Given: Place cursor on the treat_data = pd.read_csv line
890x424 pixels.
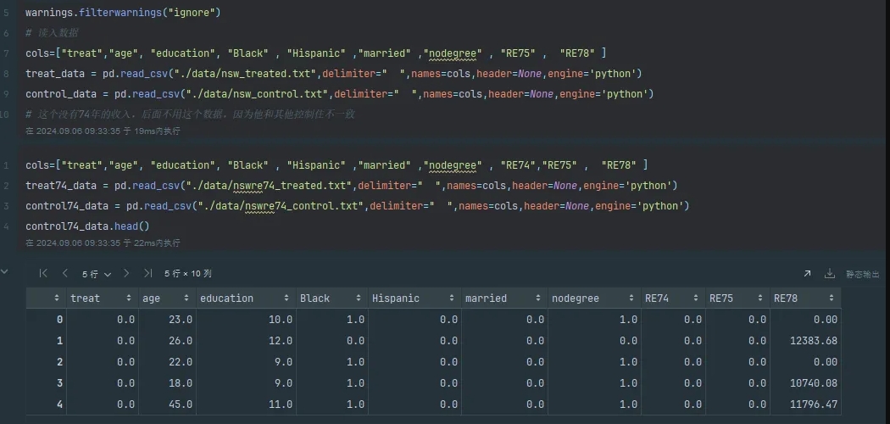Looking at the screenshot, I should click(334, 73).
